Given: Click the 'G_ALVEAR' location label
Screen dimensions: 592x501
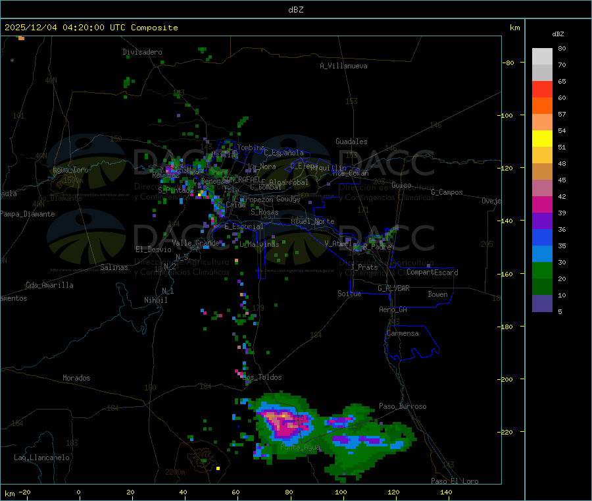Looking at the screenshot, I should [393, 288].
